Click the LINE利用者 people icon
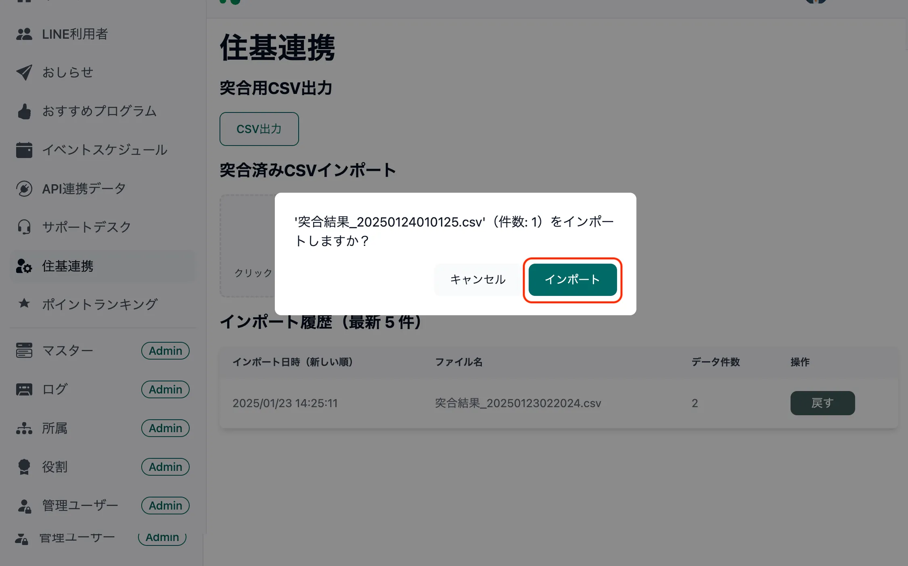Screen dimensions: 908x566 24,34
